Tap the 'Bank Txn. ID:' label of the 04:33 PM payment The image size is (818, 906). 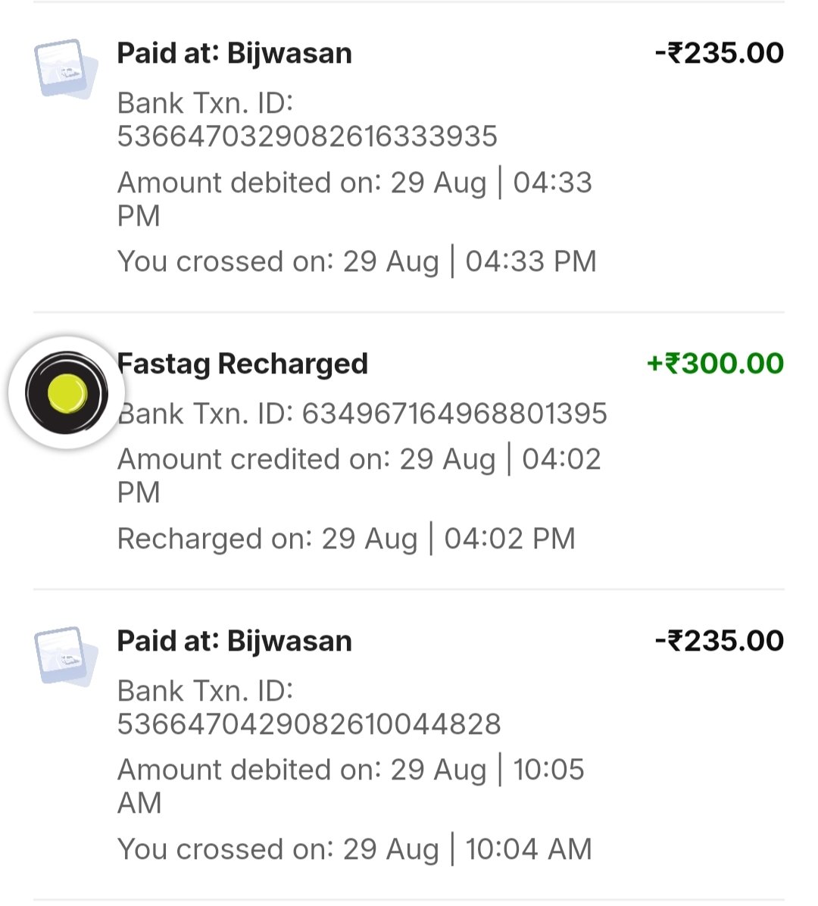(206, 104)
